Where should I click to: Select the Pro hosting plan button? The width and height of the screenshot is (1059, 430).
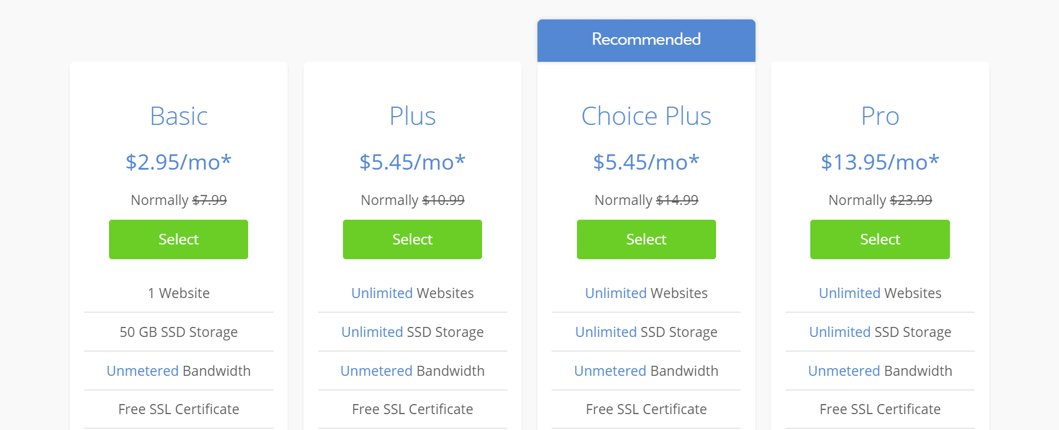pyautogui.click(x=880, y=239)
